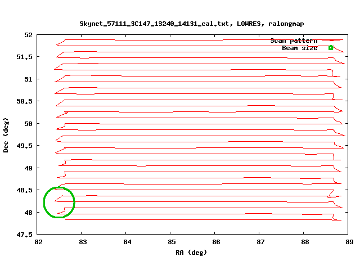Click the x-axis tick label 82
Viewport: 360px width, 270px height.
[39, 242]
